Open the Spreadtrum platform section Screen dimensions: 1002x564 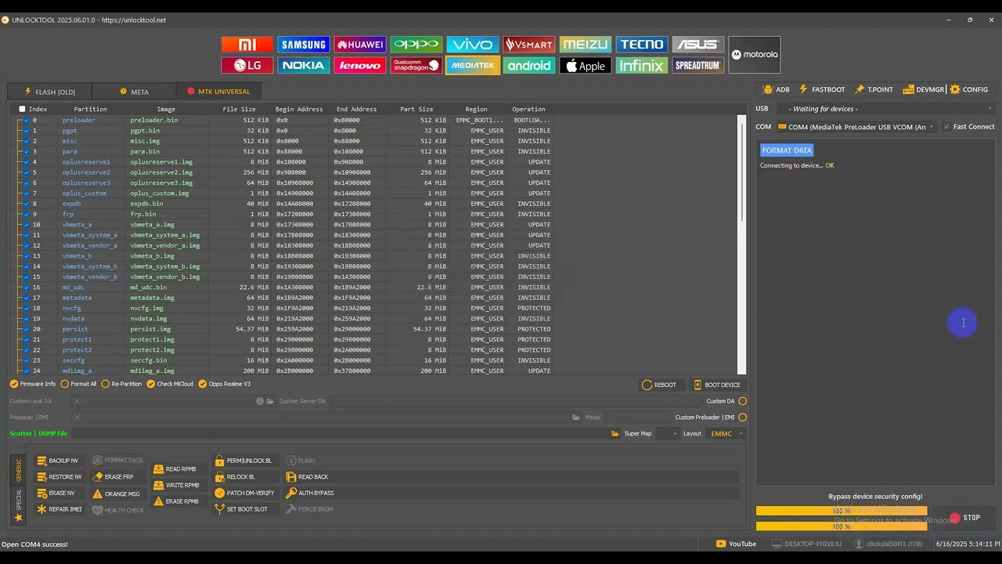pyautogui.click(x=698, y=66)
